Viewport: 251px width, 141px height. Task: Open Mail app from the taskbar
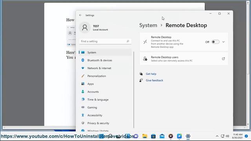162,136
